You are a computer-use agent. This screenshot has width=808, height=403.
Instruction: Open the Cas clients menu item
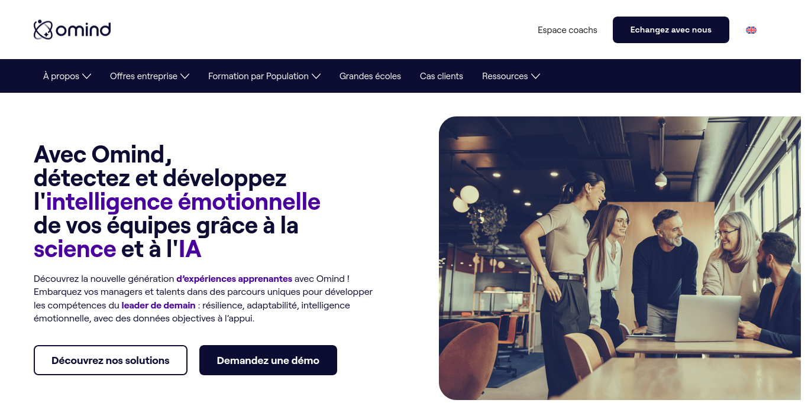pos(441,76)
